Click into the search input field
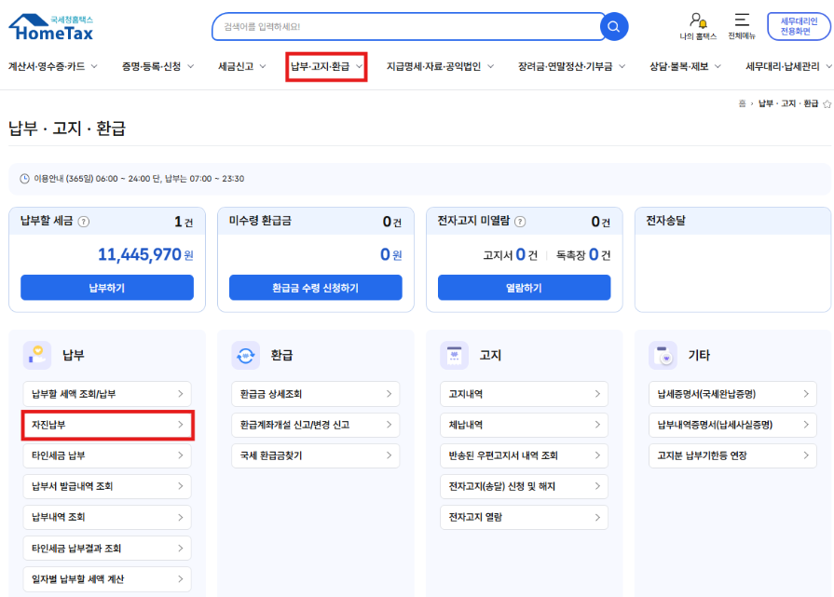This screenshot has width=834, height=597. (407, 27)
